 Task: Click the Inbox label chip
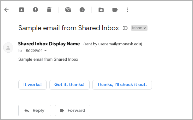(x=139, y=28)
